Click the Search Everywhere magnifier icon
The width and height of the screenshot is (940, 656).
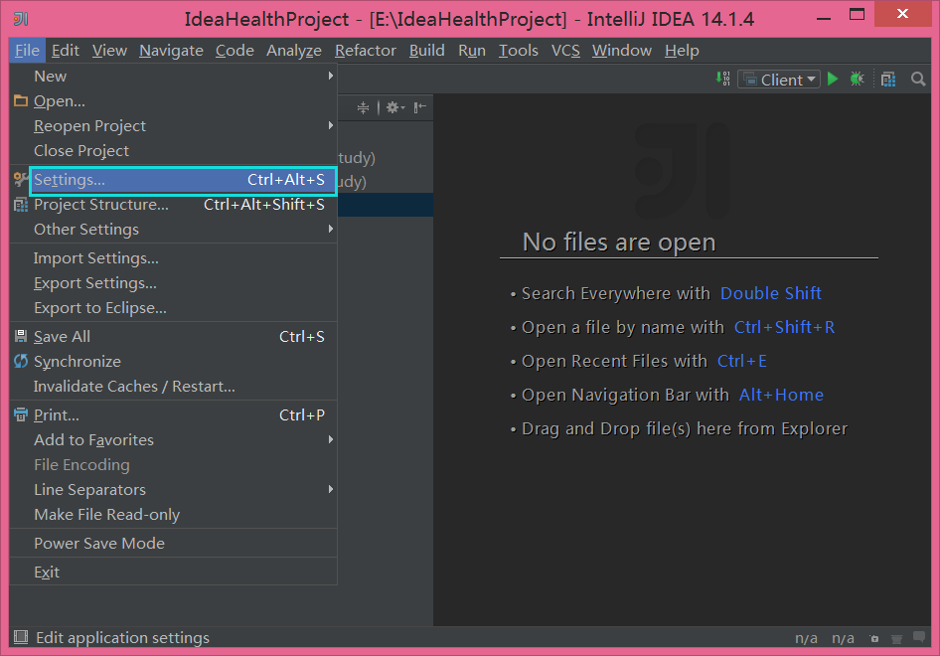point(918,80)
